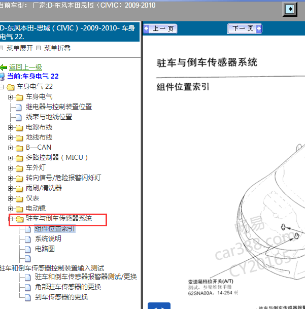Image resolution: width=305 pixels, height=309 pixels.
Task: Click 变速箱档位开关(A/T) diagram label
Action: pos(211,282)
